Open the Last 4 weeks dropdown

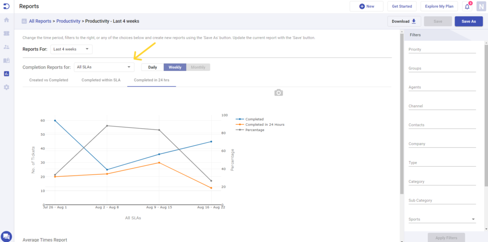coord(71,49)
